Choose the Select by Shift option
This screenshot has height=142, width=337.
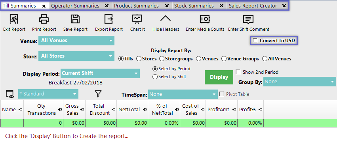pos(155,77)
